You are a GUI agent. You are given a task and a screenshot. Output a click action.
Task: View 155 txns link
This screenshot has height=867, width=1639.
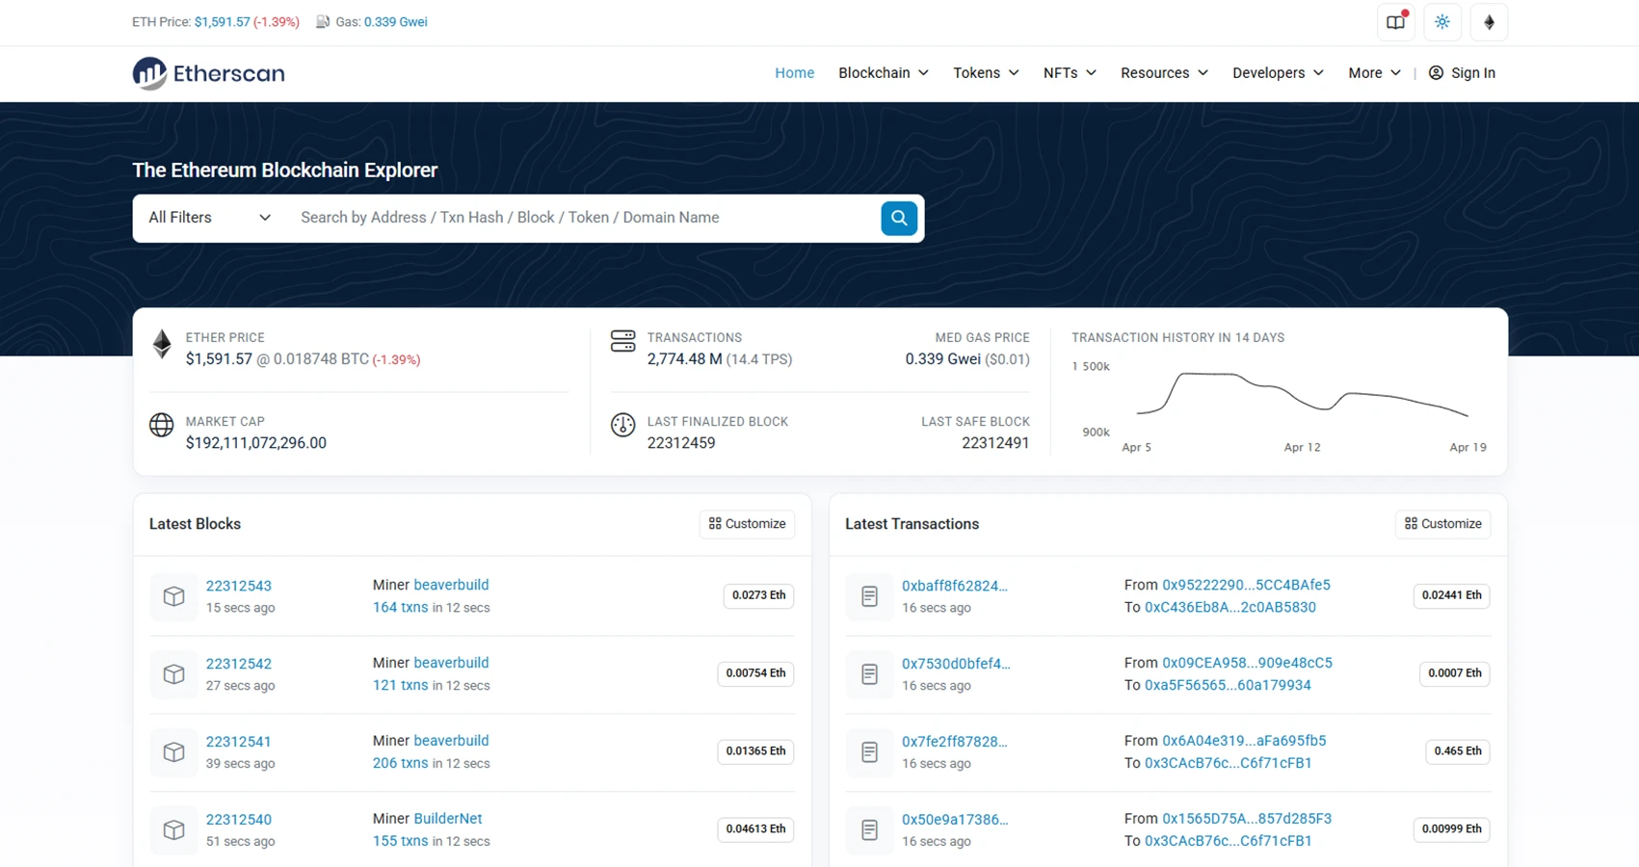coord(400,841)
